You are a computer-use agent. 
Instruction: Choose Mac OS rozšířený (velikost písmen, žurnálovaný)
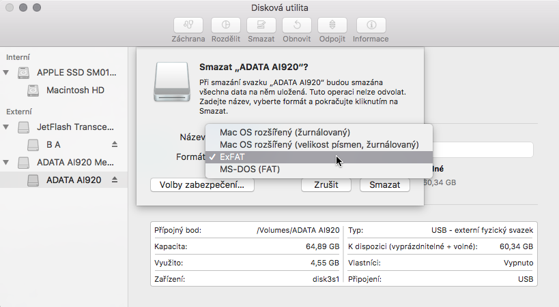pyautogui.click(x=319, y=145)
